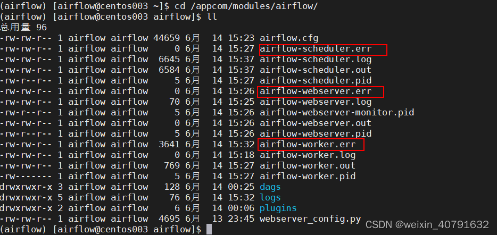Click the 13 23:45 timestamp of webserver_config.py

pos(233,219)
